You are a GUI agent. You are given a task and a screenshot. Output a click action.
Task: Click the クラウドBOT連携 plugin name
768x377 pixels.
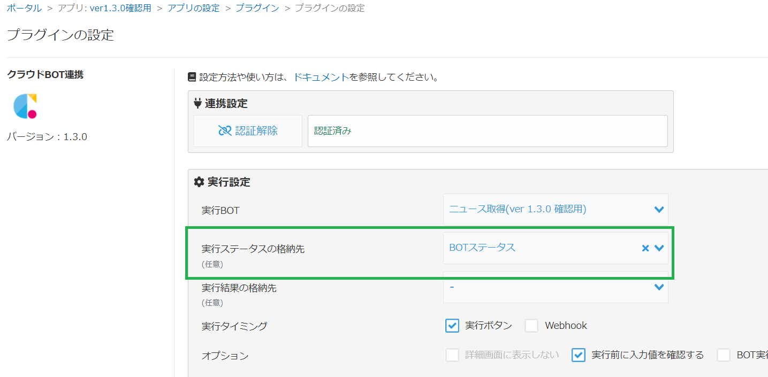click(45, 75)
